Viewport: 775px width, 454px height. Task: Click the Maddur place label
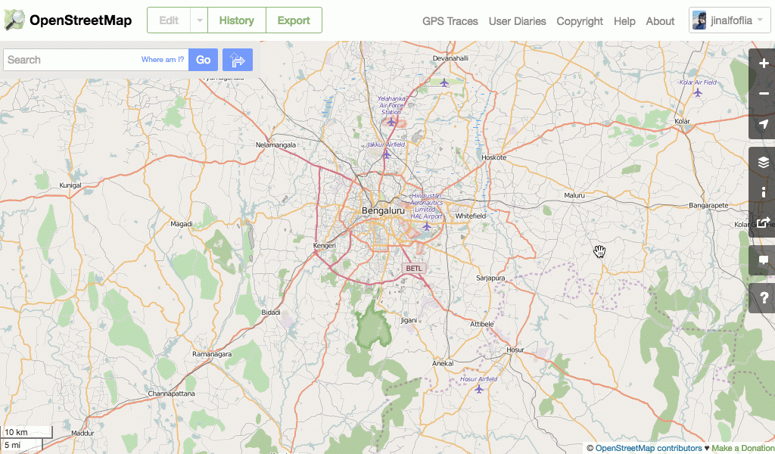82,434
